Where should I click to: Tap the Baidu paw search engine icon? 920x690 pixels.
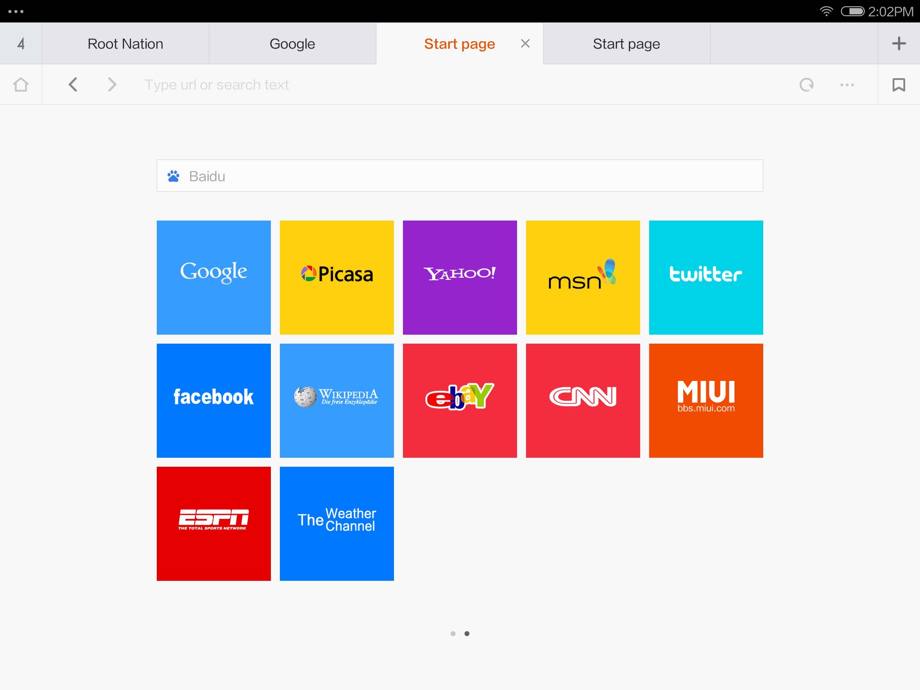[173, 176]
